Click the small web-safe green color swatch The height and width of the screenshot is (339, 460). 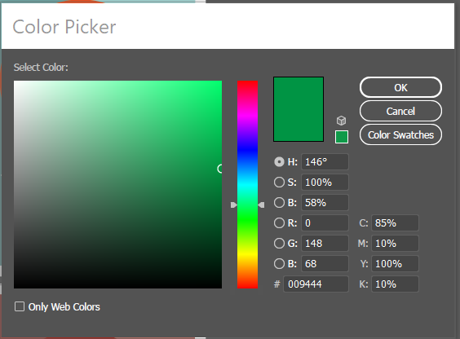342,137
